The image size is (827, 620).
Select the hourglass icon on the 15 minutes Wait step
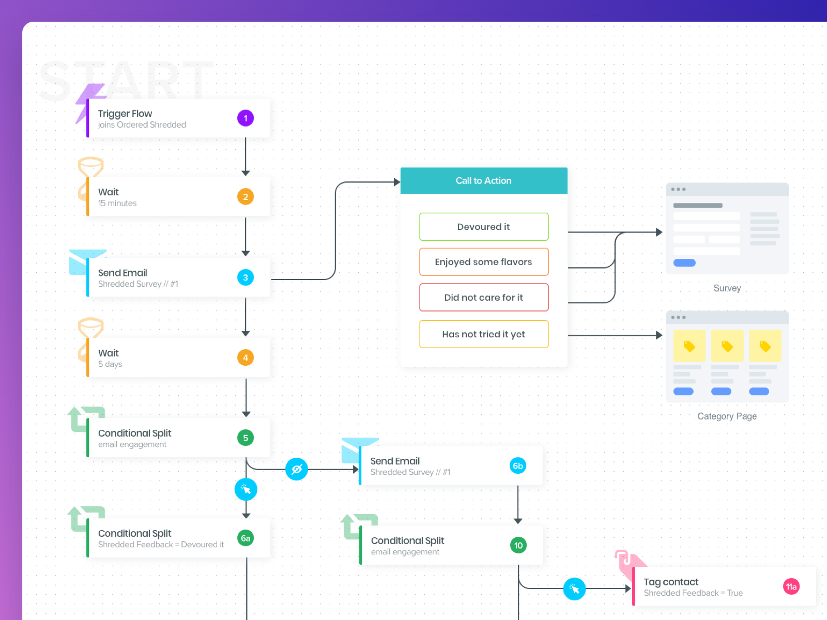(89, 179)
